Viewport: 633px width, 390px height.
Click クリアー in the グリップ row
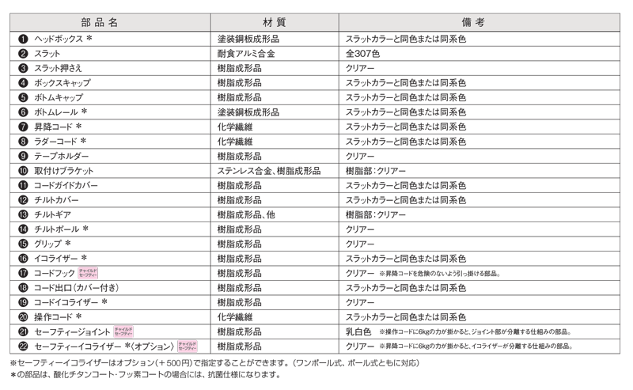(360, 244)
